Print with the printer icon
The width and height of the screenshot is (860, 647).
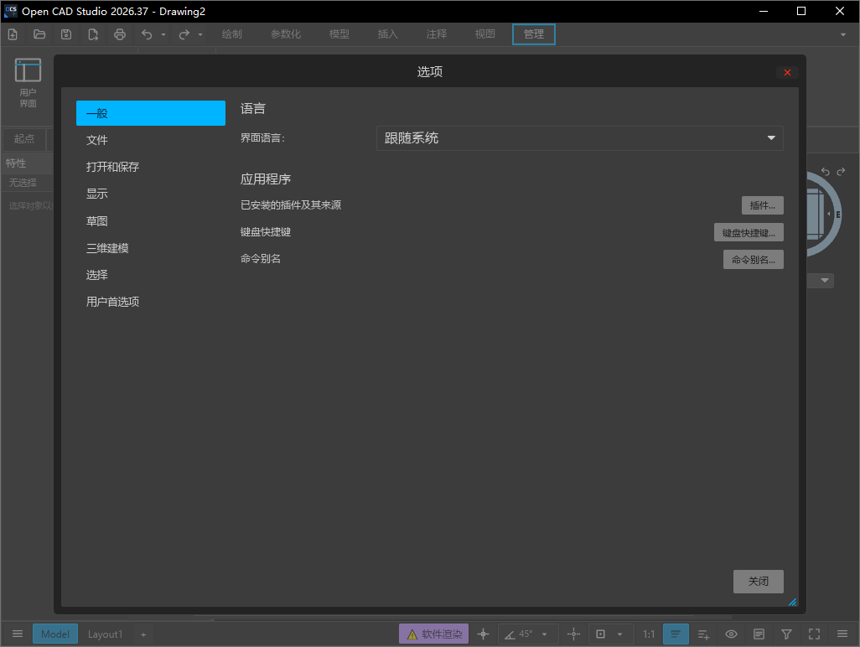pos(120,34)
